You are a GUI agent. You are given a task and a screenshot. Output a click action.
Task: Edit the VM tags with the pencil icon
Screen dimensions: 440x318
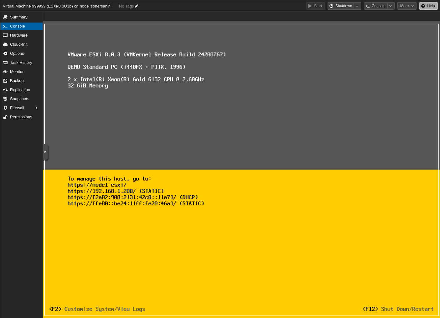136,6
